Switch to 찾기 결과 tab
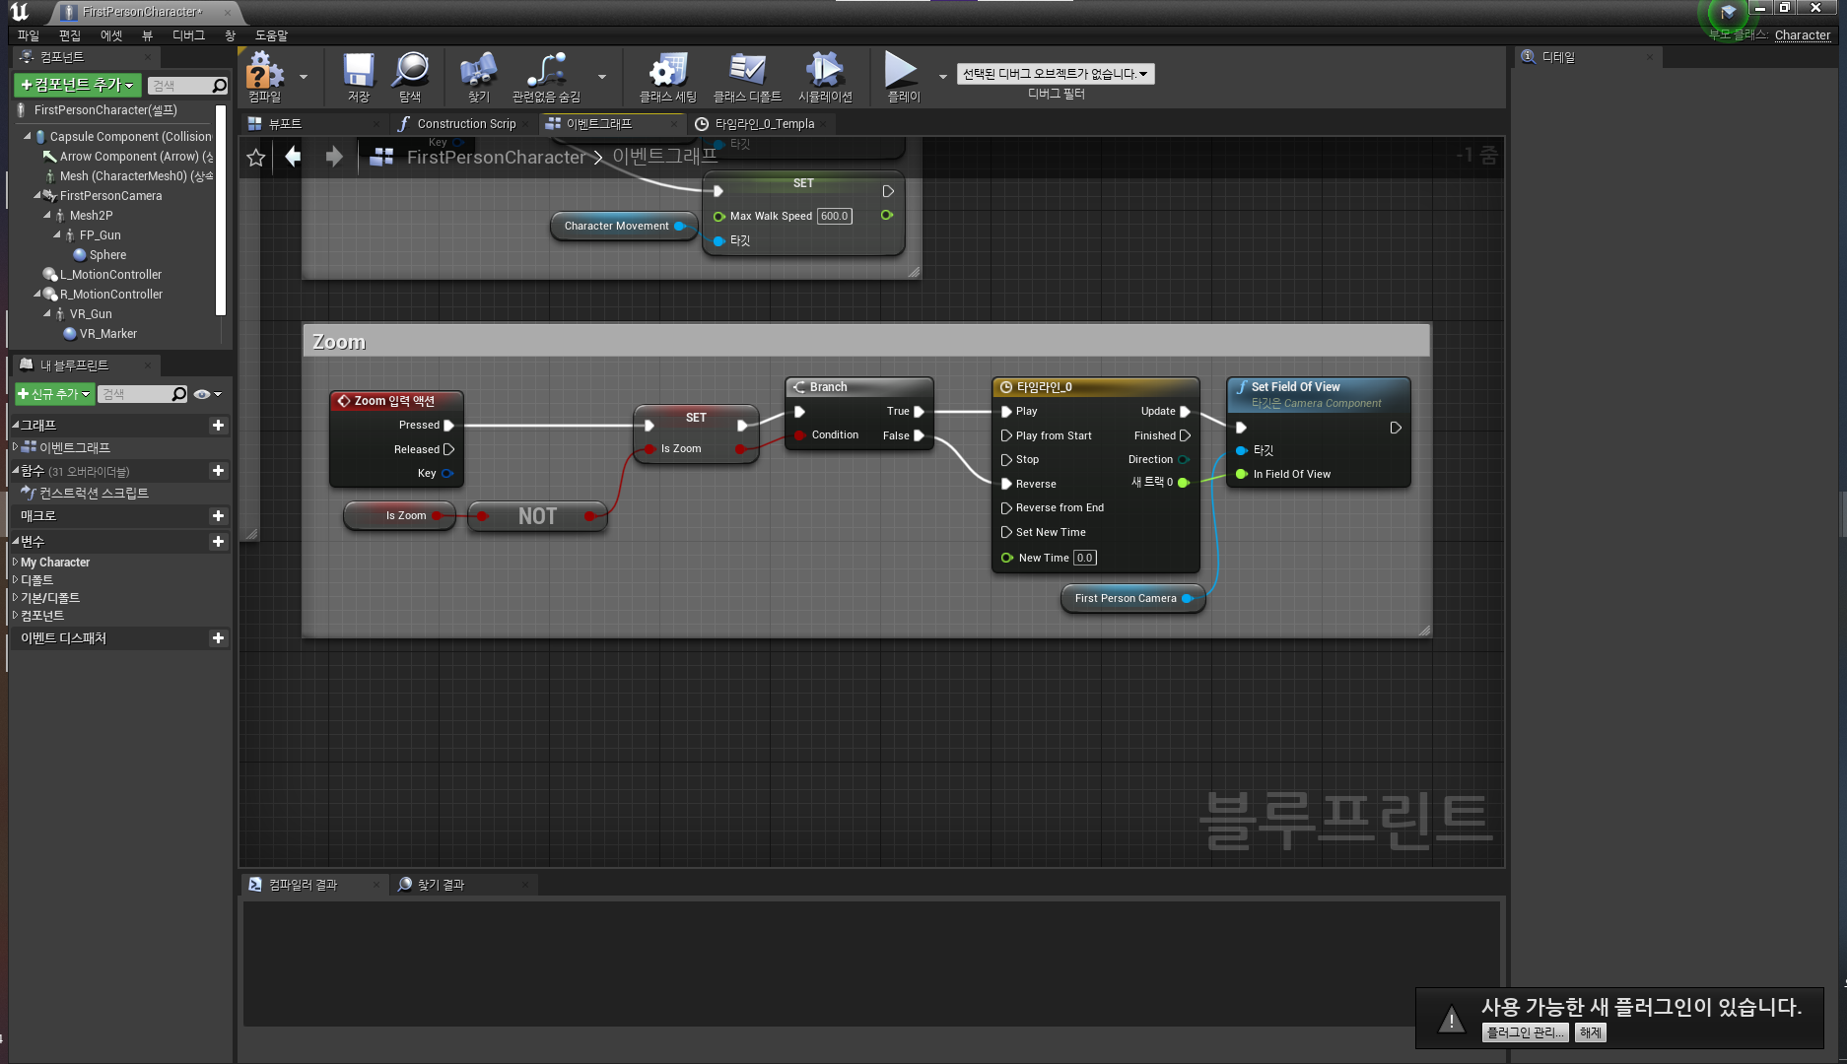The image size is (1847, 1064). pos(440,885)
